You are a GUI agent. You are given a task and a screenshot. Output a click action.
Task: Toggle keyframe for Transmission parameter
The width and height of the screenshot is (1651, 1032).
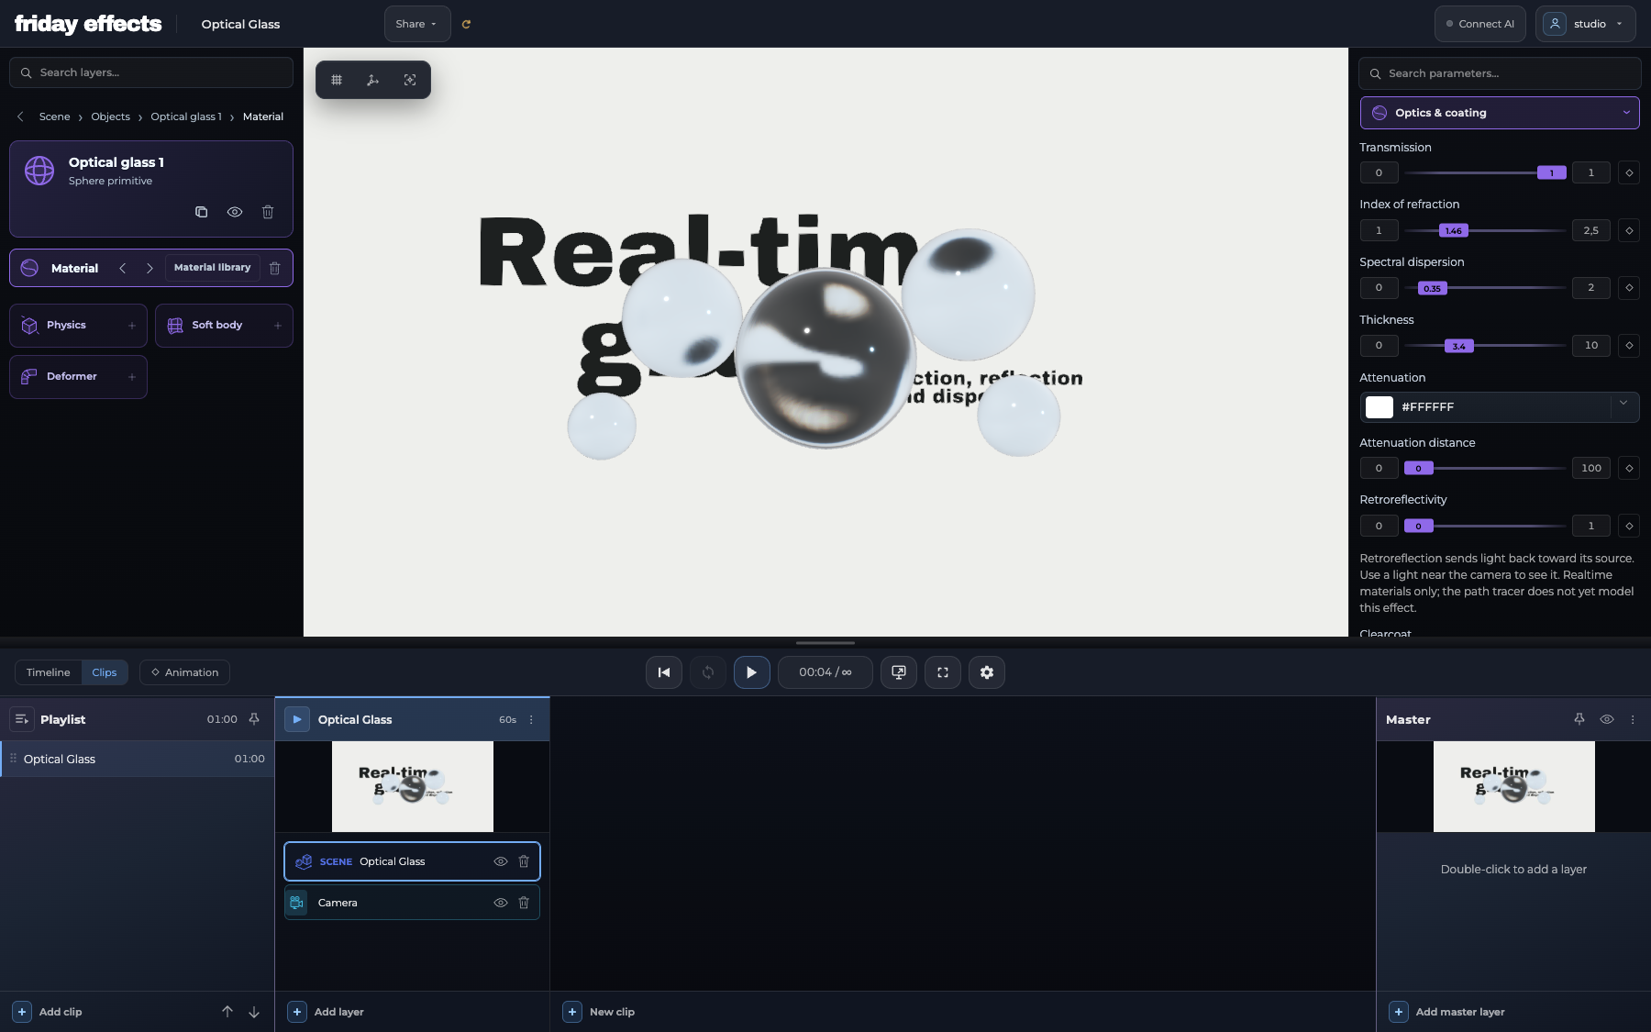click(x=1629, y=172)
